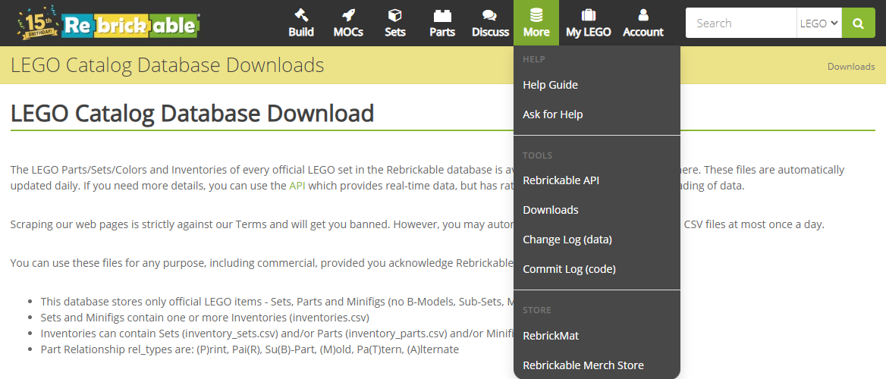Click the 'You can use these files' paragraph
Screen dimensions: 886x379
tap(262, 263)
